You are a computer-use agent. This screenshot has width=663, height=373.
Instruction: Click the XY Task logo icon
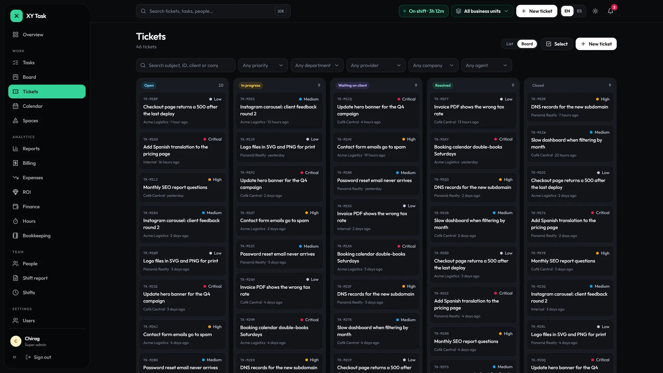[16, 16]
